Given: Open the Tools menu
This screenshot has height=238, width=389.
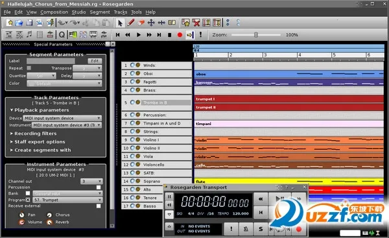Looking at the screenshot, I should (136, 12).
